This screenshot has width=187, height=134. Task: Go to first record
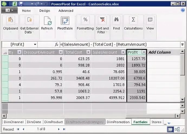[18, 129]
